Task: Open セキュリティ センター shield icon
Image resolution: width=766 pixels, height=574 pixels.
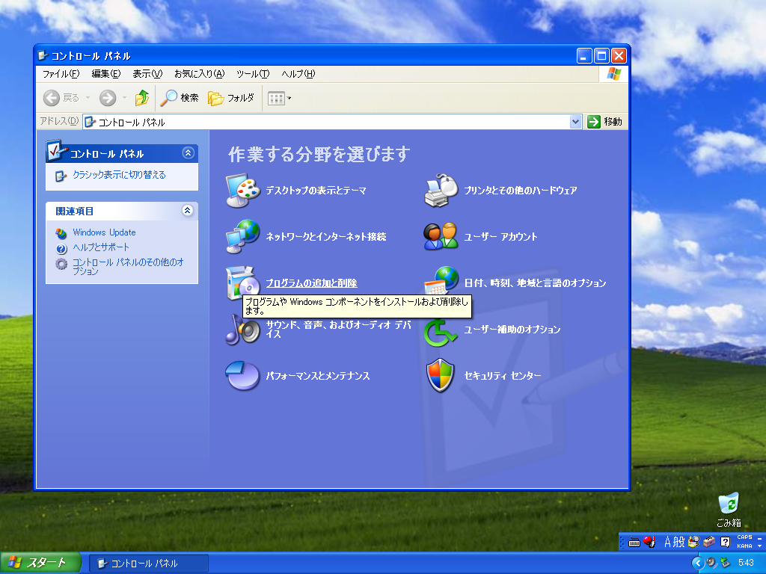Action: (x=441, y=375)
